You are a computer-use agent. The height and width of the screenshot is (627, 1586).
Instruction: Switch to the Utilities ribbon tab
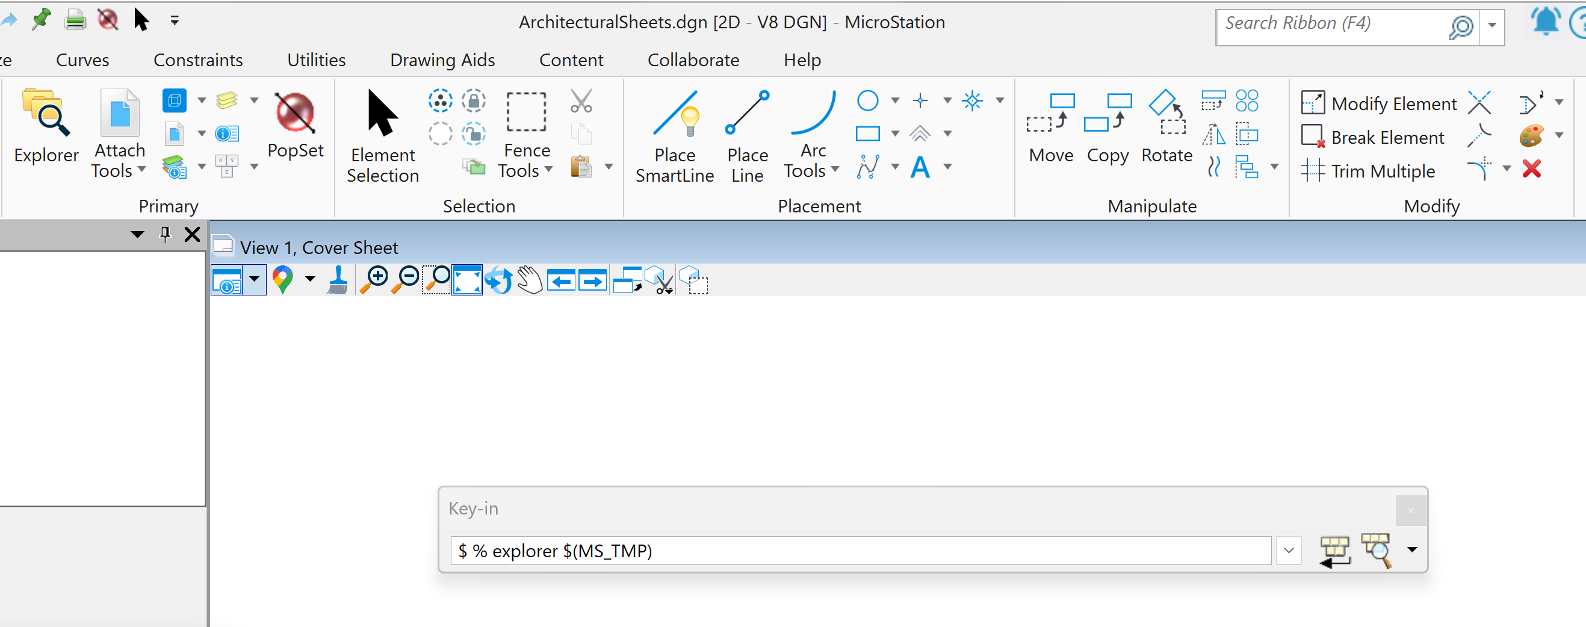(x=317, y=60)
